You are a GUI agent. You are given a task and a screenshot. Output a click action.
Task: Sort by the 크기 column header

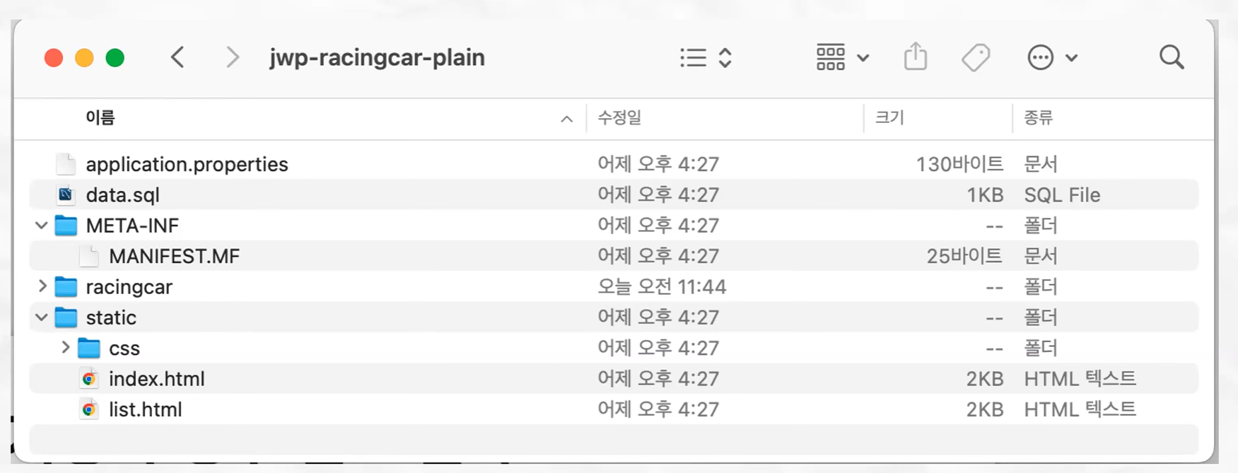pos(889,117)
